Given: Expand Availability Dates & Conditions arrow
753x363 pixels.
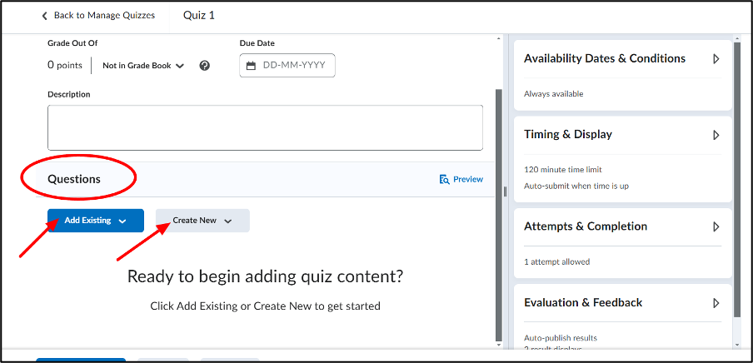Looking at the screenshot, I should 716,59.
